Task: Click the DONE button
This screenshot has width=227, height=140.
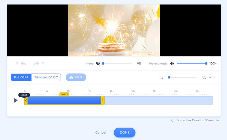Action: (x=125, y=132)
